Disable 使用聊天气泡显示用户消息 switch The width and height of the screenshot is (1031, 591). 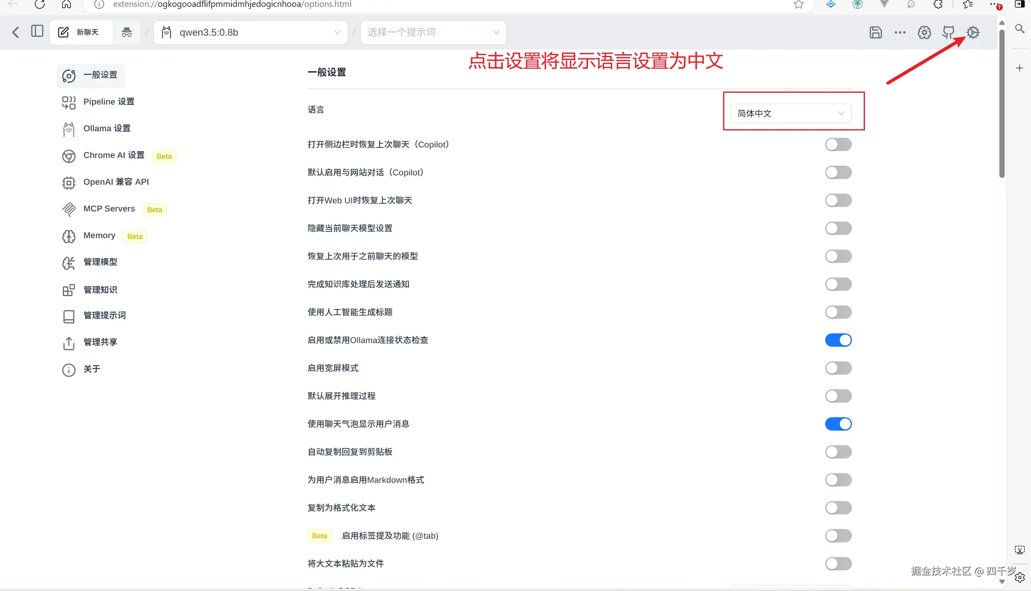click(838, 424)
